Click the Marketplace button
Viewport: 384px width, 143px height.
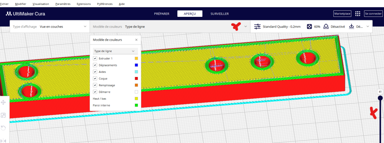(x=343, y=14)
